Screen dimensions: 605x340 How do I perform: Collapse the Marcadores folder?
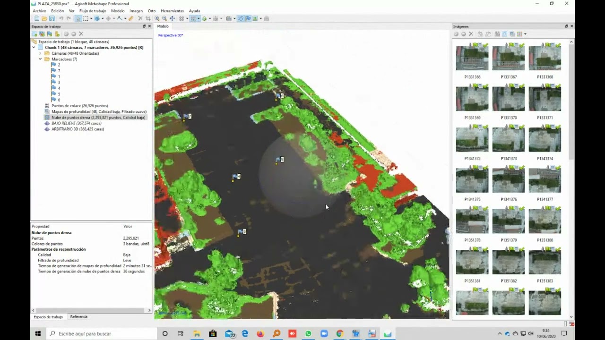(x=40, y=59)
